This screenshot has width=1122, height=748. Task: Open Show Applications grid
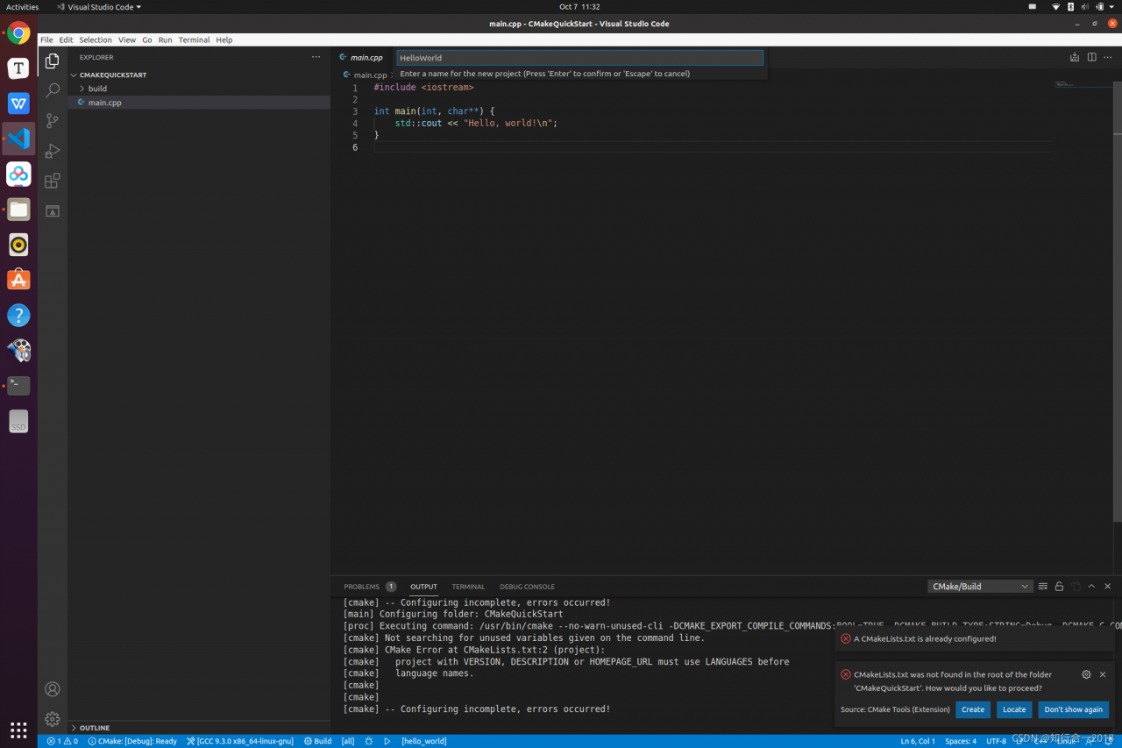click(x=18, y=730)
